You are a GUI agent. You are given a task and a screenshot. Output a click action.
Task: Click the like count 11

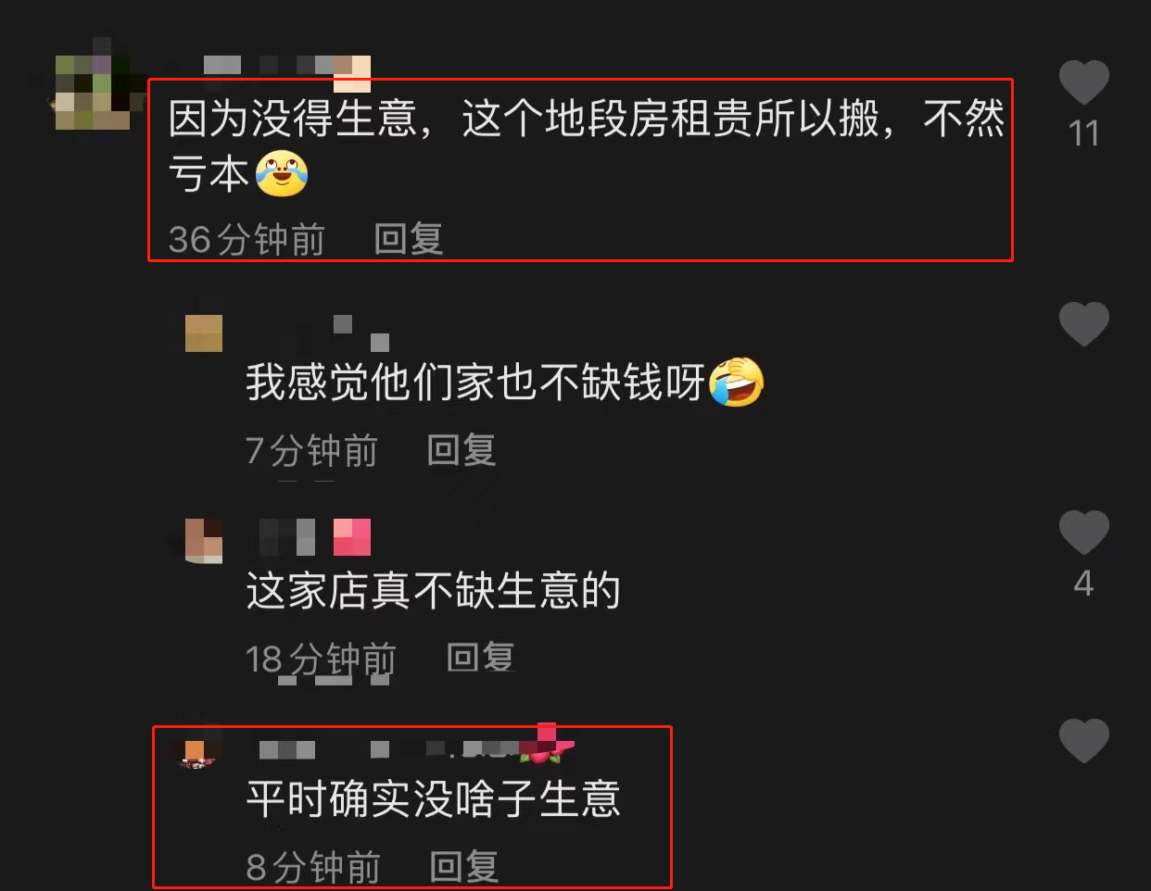coord(1083,133)
